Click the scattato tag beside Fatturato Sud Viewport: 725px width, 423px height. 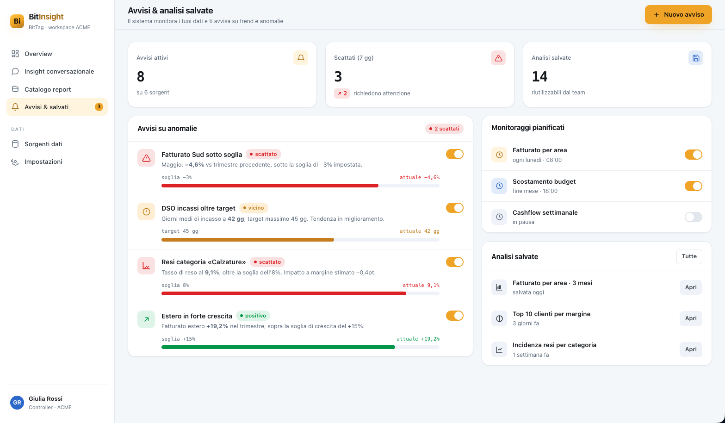tap(263, 154)
